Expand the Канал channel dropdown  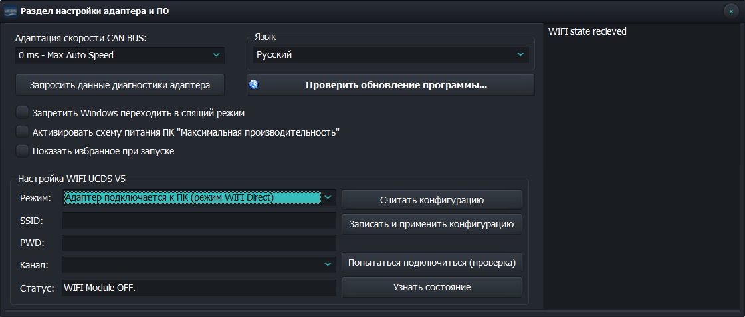(328, 264)
